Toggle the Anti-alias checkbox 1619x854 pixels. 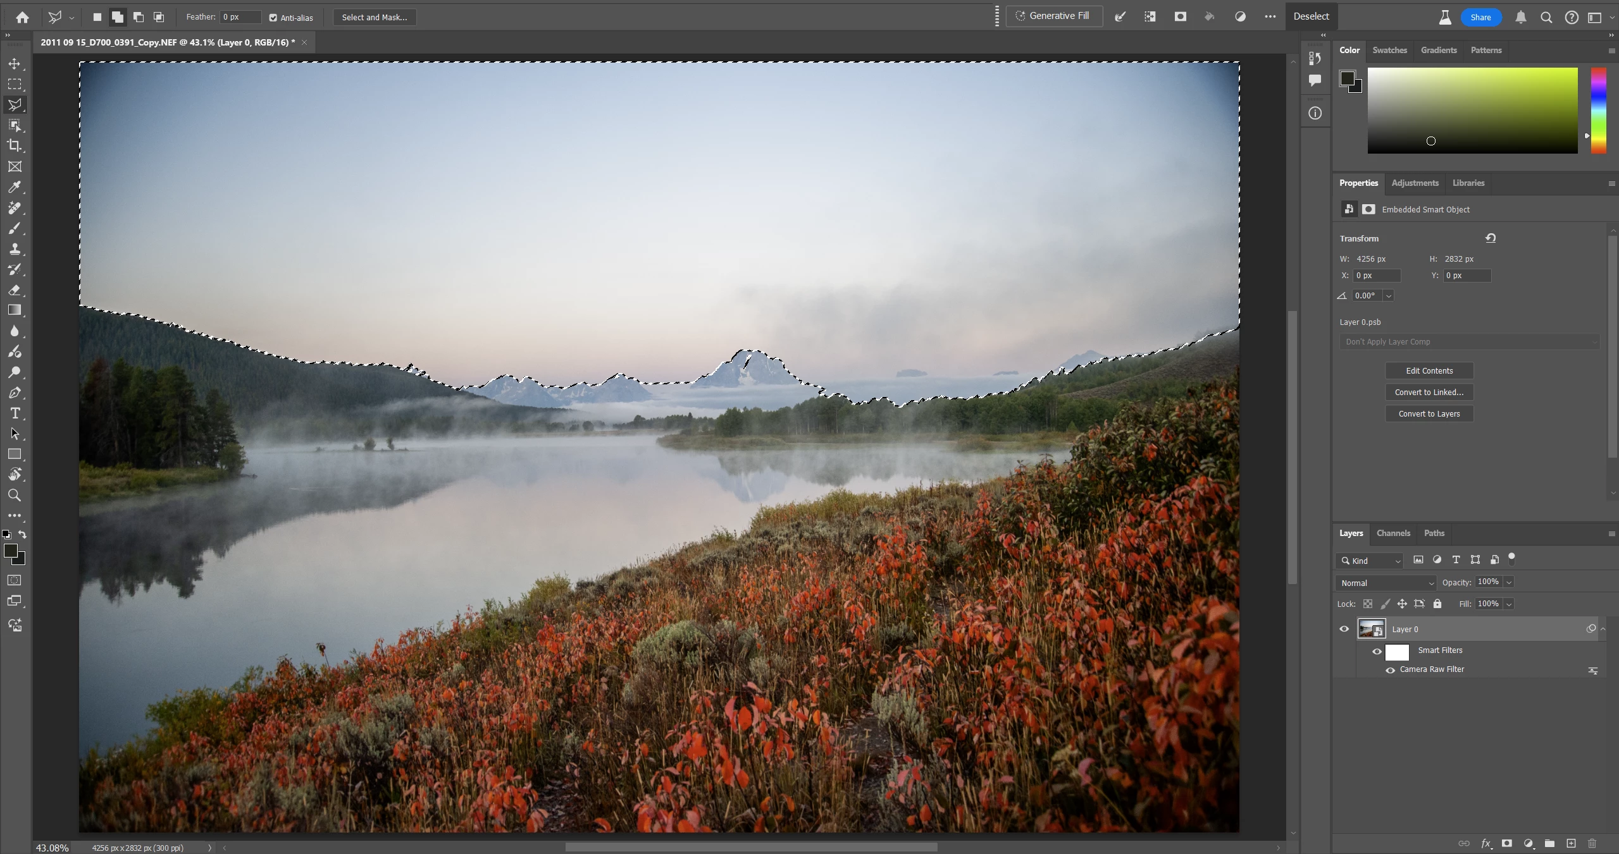point(273,18)
